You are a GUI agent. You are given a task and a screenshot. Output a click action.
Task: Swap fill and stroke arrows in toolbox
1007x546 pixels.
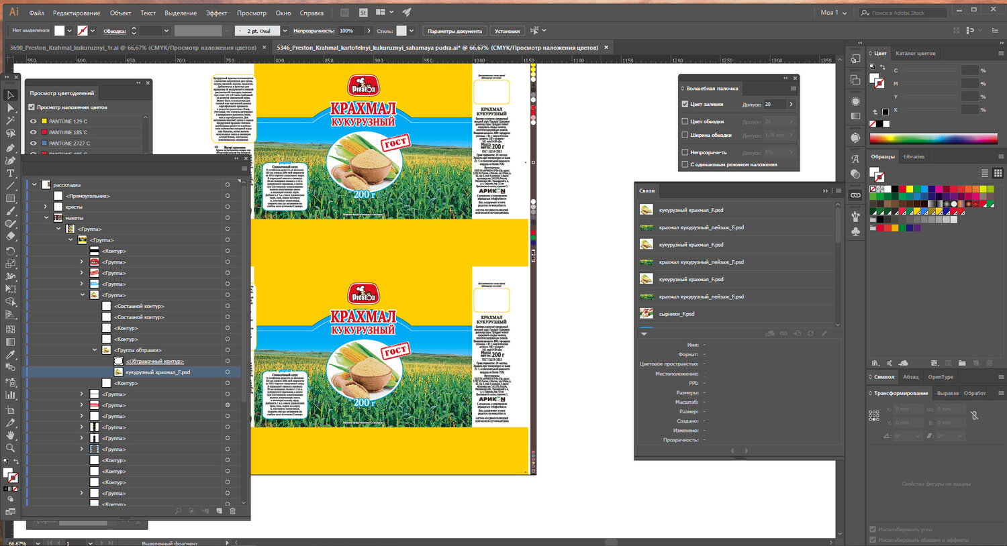[16, 461]
